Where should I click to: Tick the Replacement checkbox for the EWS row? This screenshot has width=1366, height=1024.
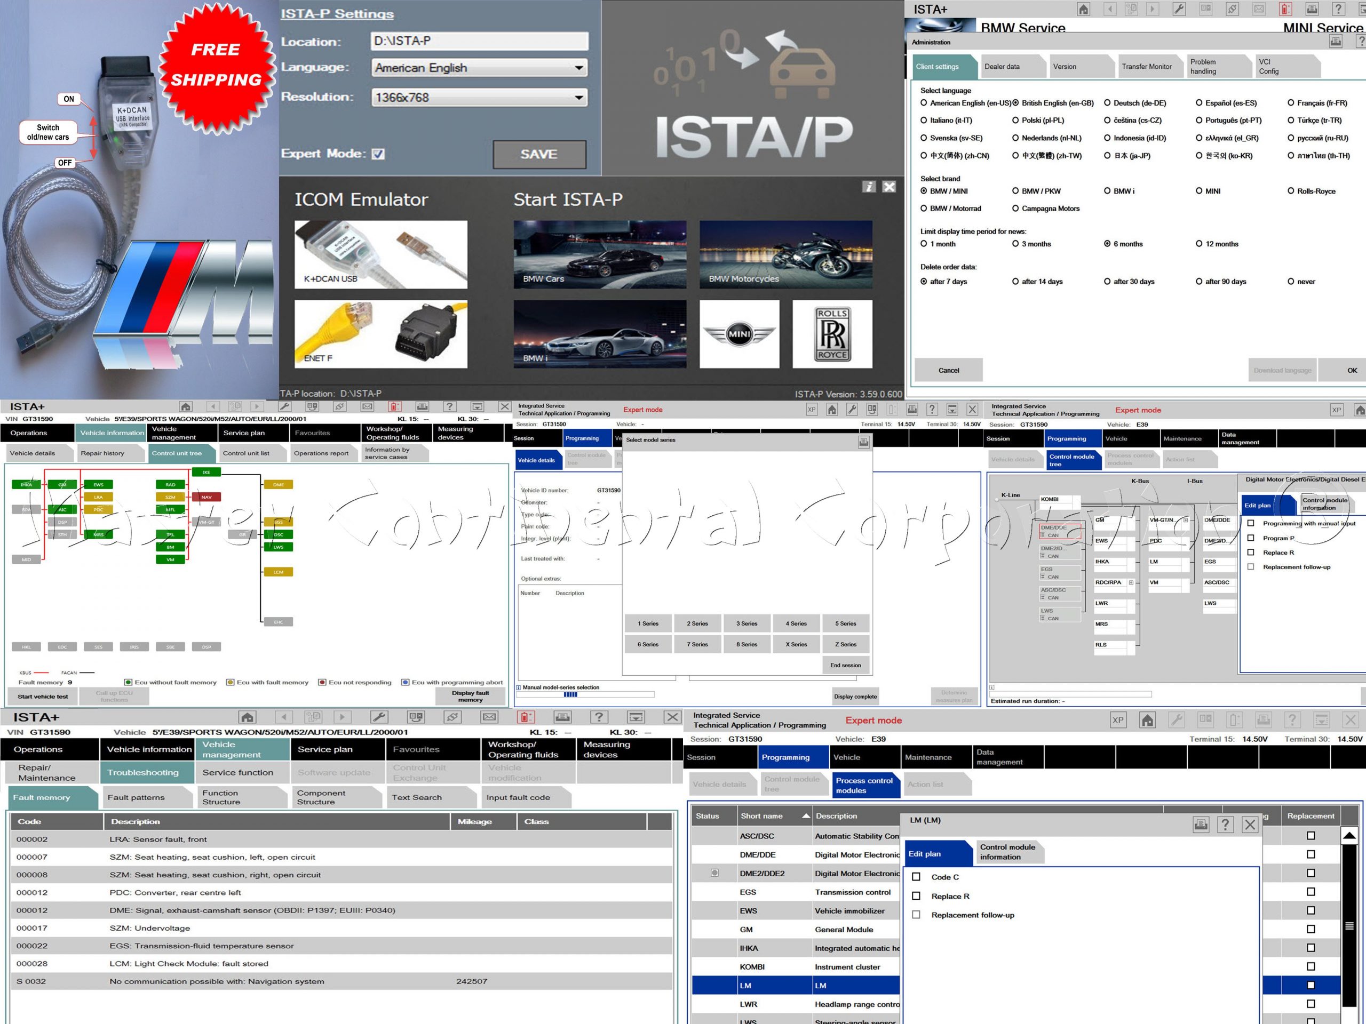pyautogui.click(x=1311, y=910)
